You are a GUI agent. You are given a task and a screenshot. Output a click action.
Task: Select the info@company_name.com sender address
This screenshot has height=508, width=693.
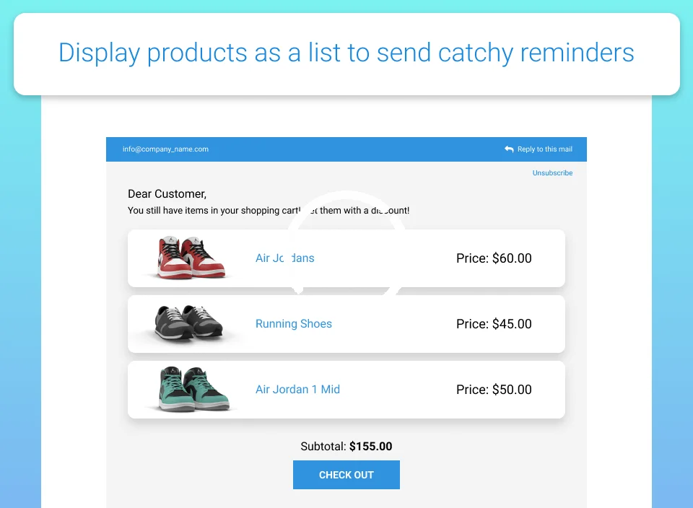165,149
